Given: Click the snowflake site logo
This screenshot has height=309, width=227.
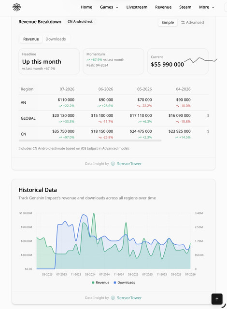Looking at the screenshot, I should (x=16, y=7).
